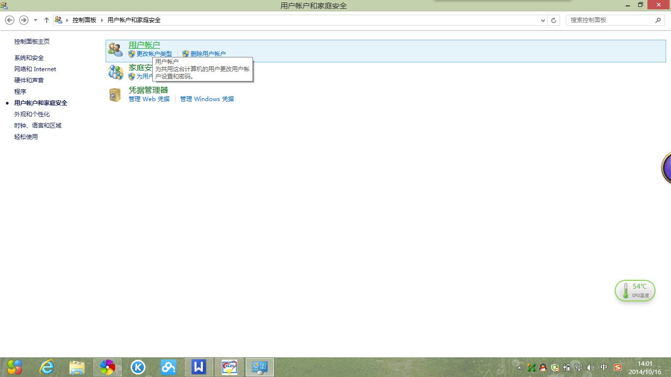
Task: Click the Up one level arrow
Action: [47, 20]
